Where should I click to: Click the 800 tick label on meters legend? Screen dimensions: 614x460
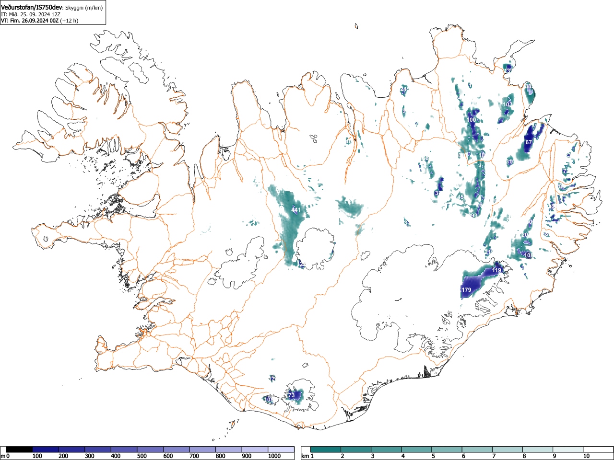(220, 456)
